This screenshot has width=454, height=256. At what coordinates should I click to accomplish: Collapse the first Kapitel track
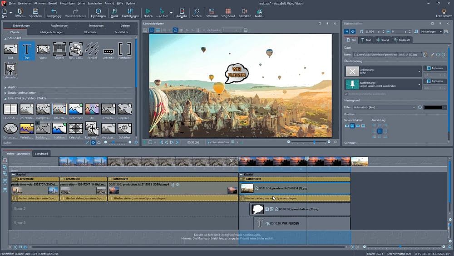click(13, 174)
